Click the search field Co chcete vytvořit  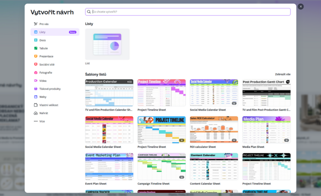pyautogui.click(x=188, y=12)
